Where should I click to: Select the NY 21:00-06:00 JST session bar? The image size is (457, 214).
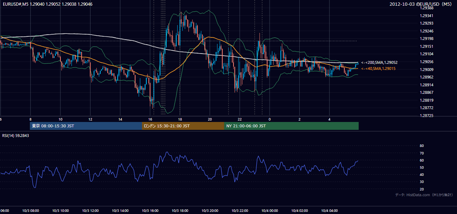291,126
